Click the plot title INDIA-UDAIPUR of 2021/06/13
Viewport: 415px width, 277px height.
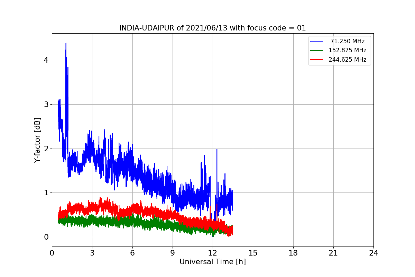pos(213,28)
